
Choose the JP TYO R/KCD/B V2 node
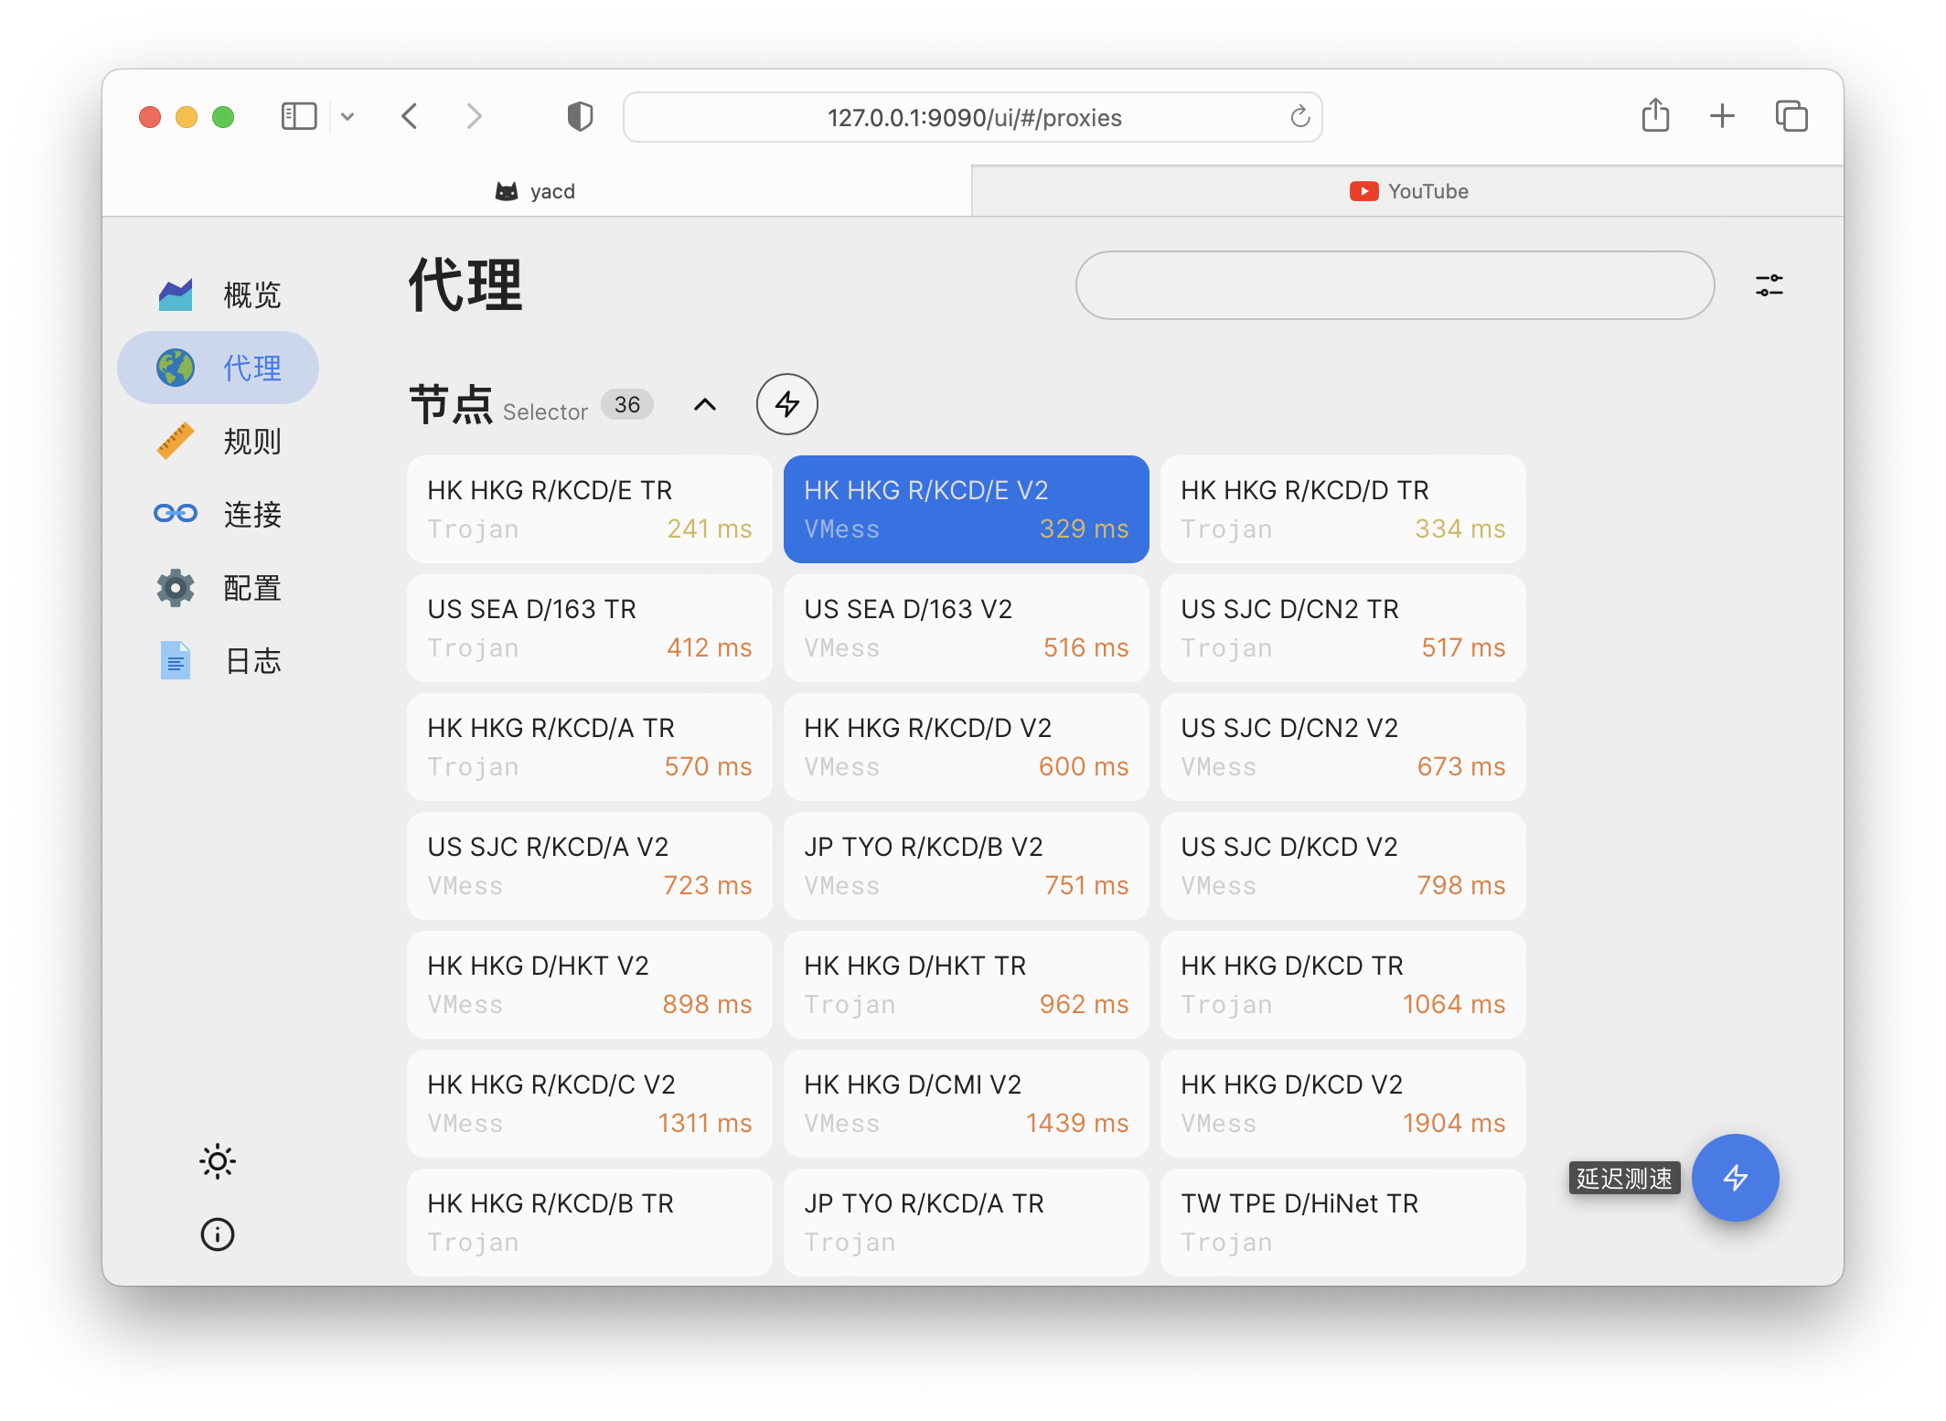[x=967, y=866]
